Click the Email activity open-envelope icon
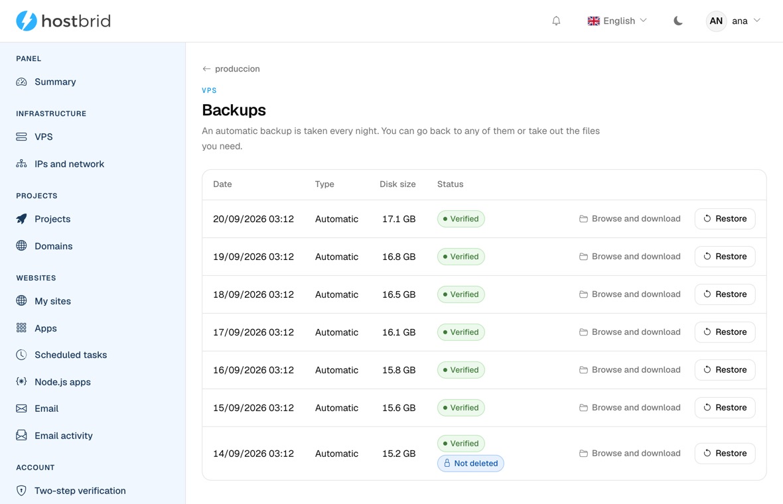 point(21,435)
